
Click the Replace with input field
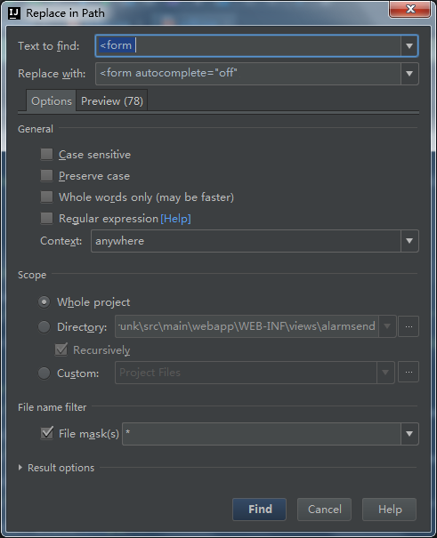(x=248, y=74)
